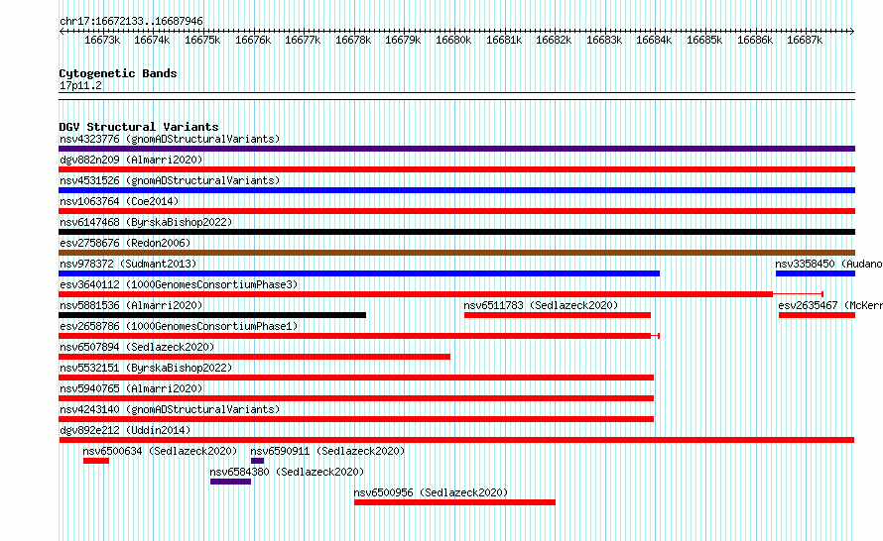Open nsv6500634 (Sedlazeck2020) label
Viewport: 883px width, 541px height.
pyautogui.click(x=160, y=451)
